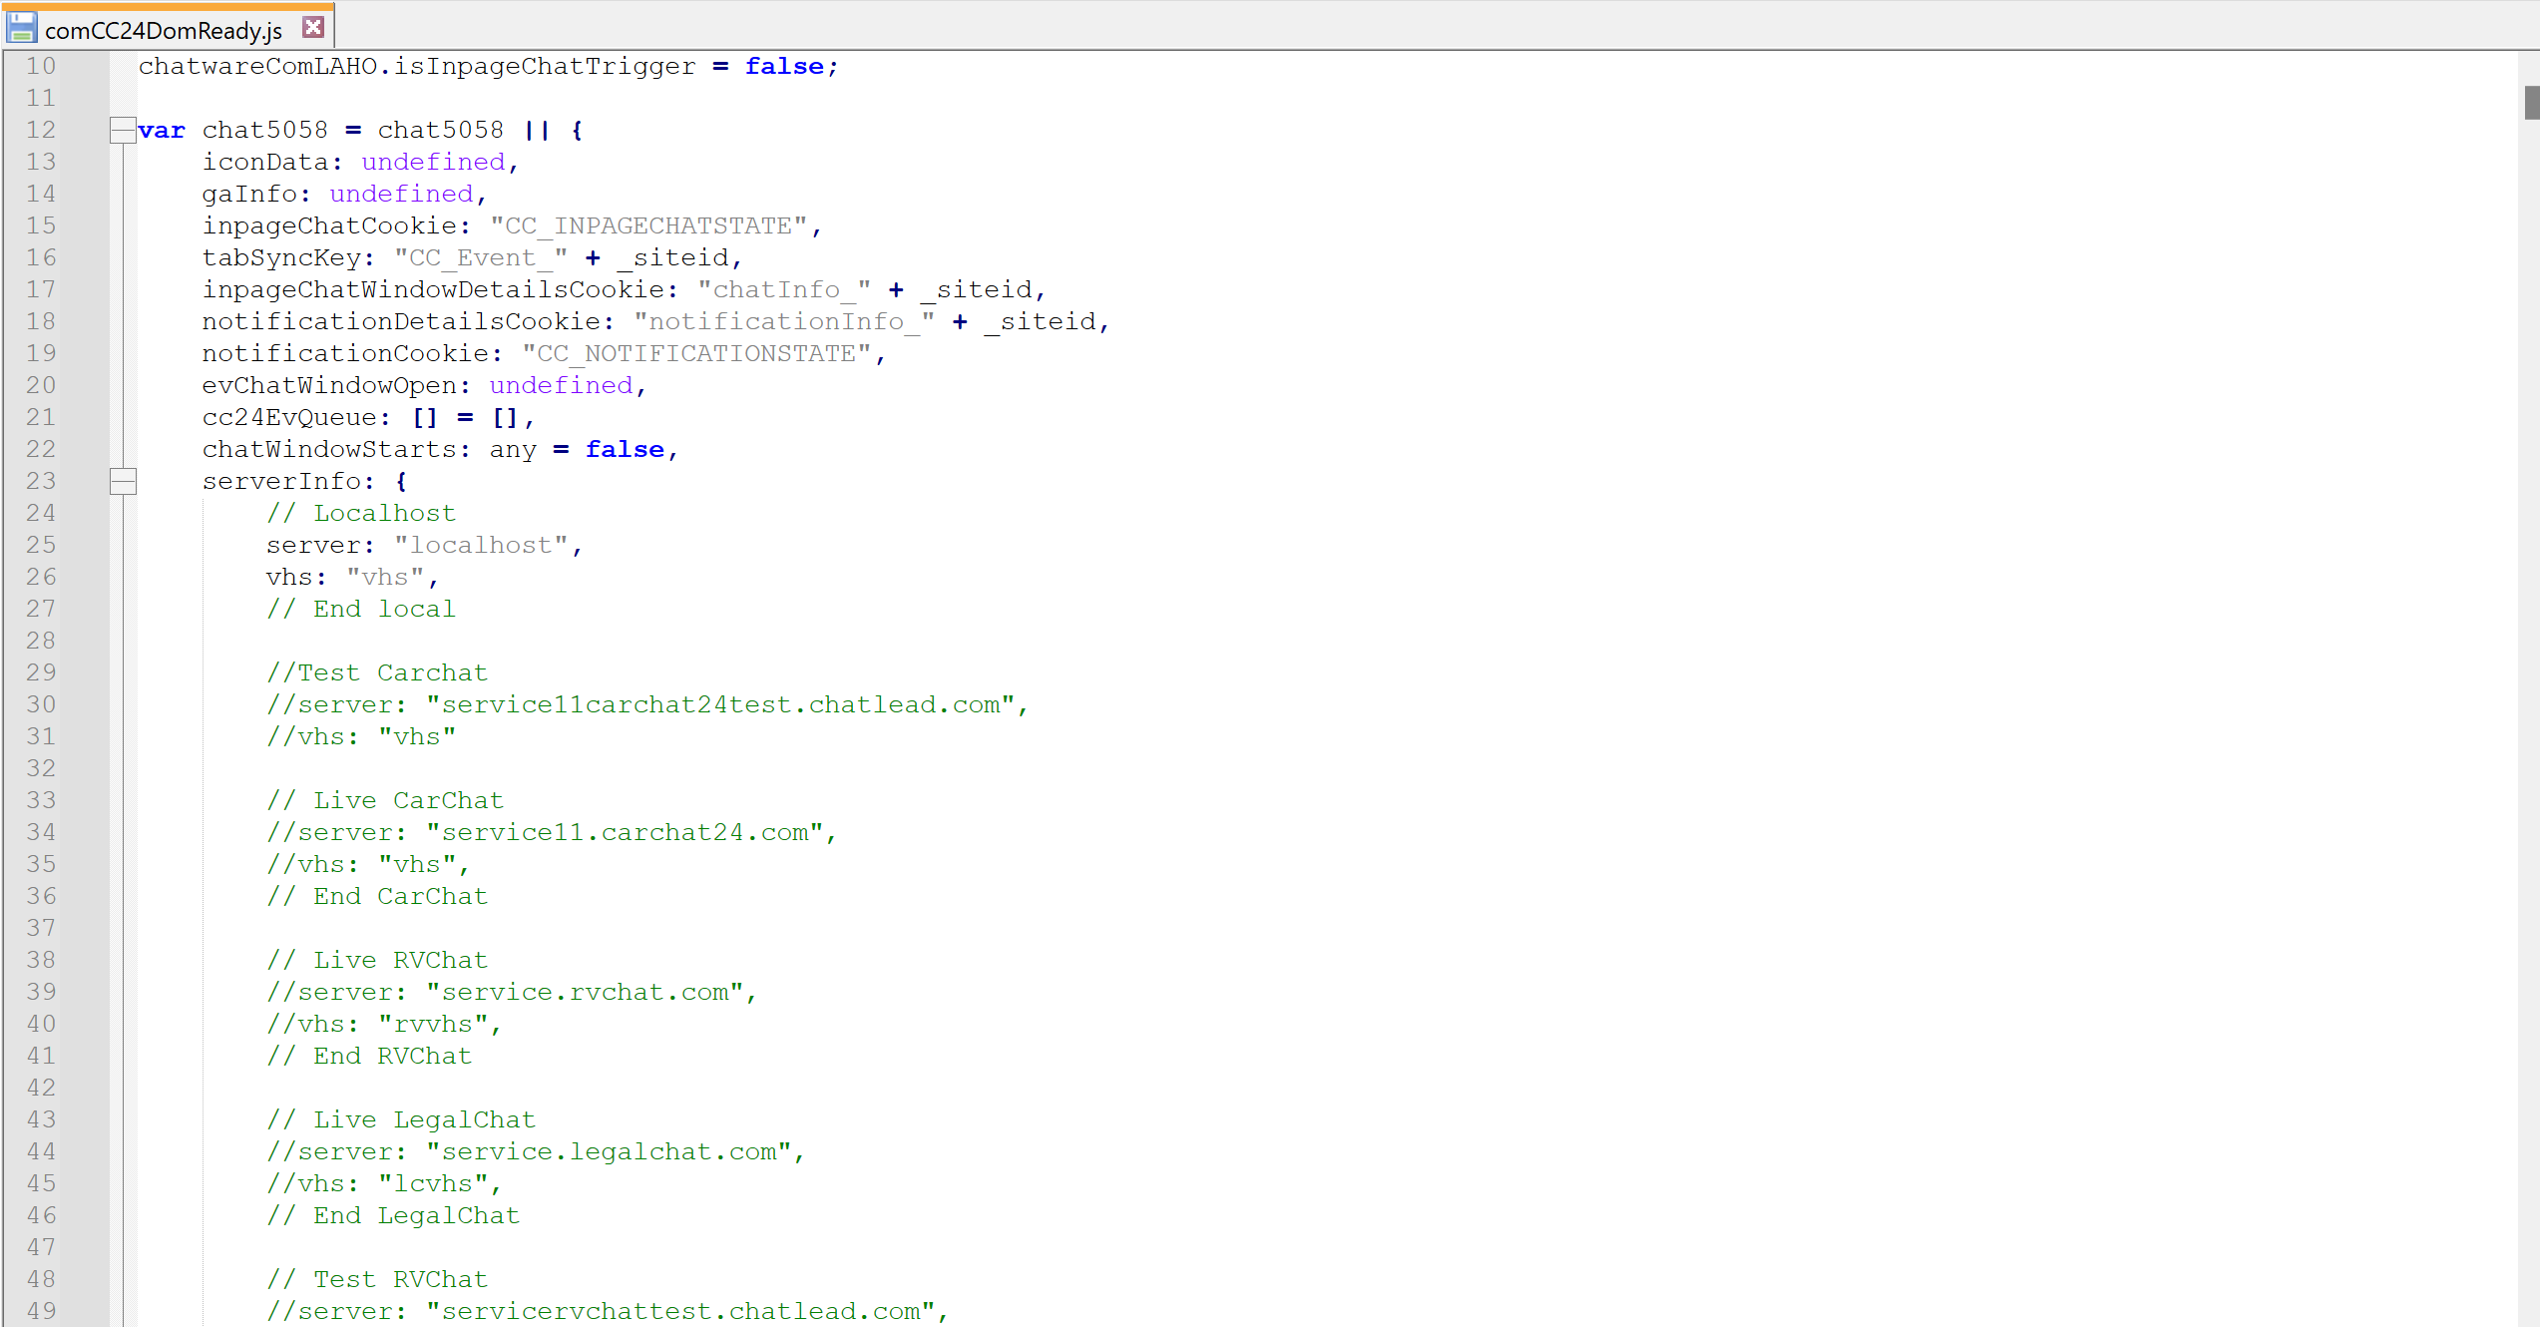The image size is (2540, 1327).
Task: Click line number 49 in the gutter
Action: [x=40, y=1311]
